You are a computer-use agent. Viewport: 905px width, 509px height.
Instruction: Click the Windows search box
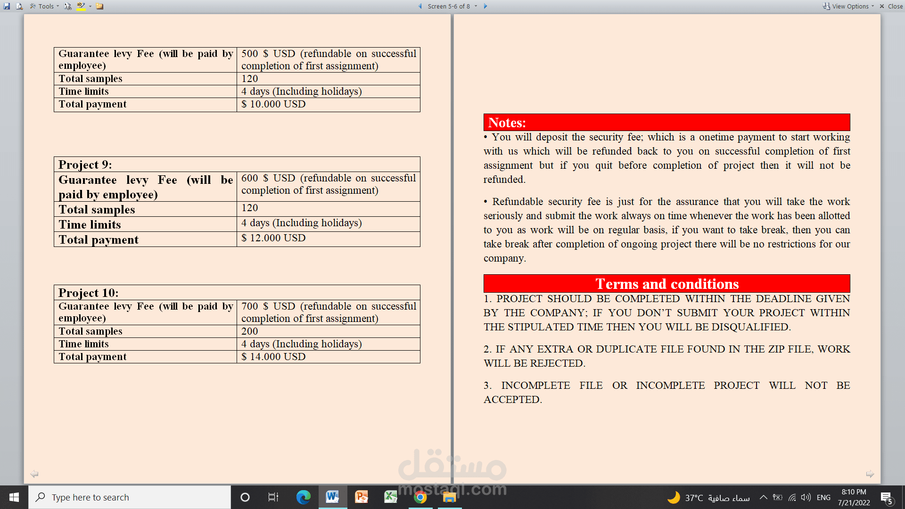click(x=130, y=497)
